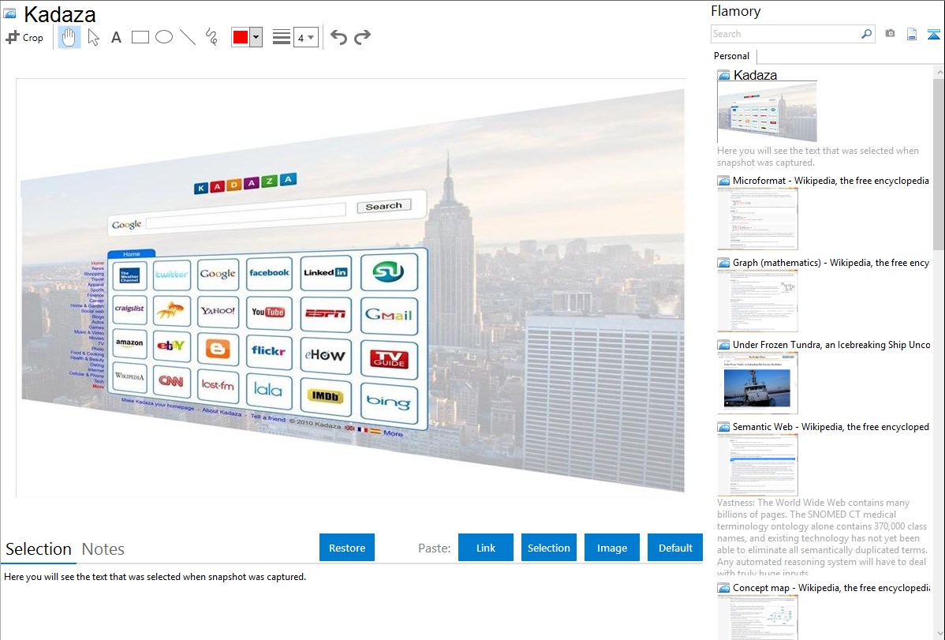This screenshot has width=945, height=640.
Task: Click the Restore button
Action: [347, 548]
